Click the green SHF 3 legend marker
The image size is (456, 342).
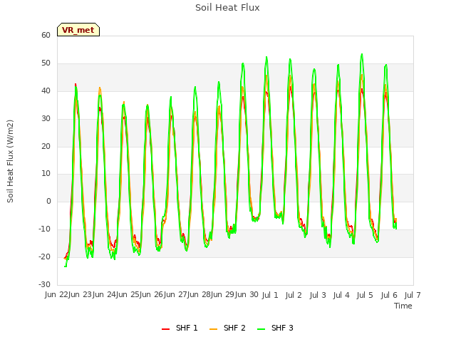coord(261,328)
